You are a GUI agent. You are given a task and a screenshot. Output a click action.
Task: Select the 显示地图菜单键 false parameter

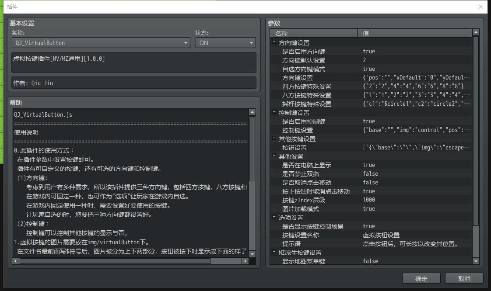[371, 261]
